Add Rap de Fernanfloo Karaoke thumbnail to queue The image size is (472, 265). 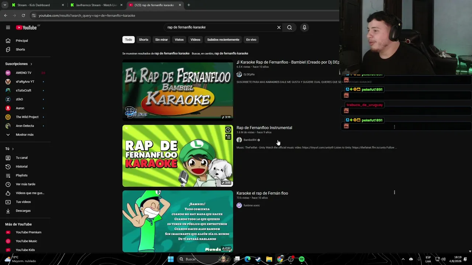point(228,137)
